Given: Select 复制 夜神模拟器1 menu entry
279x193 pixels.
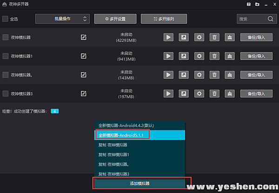Looking at the screenshot, I should pyautogui.click(x=139, y=154).
